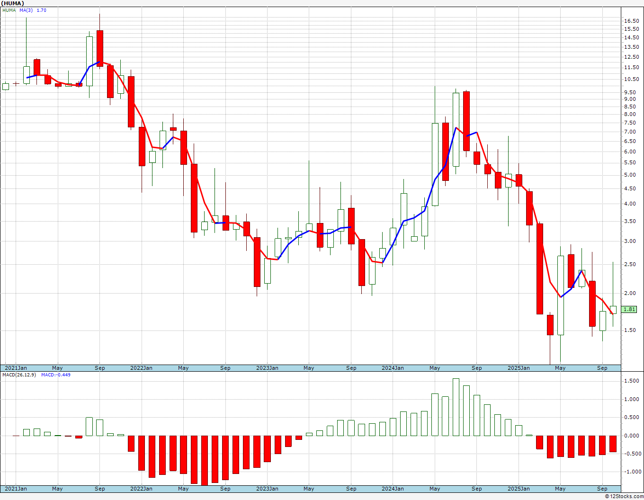
Task: Select the 9.00 price level label
Action: (x=630, y=99)
